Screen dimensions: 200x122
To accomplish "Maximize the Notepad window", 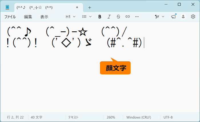I will (179, 5).
